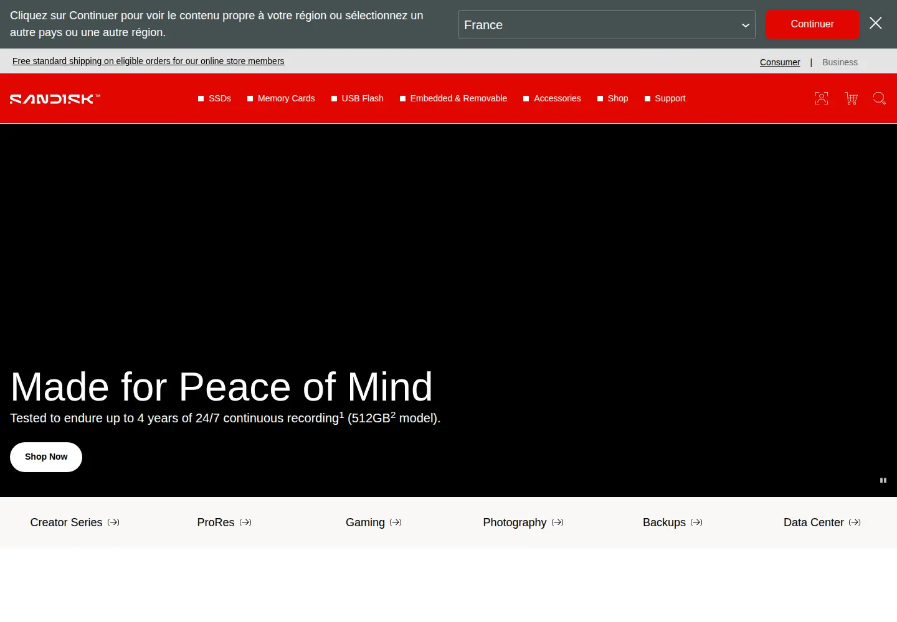Go to Data Center category
Image resolution: width=897 pixels, height=622 pixels.
pyautogui.click(x=822, y=522)
